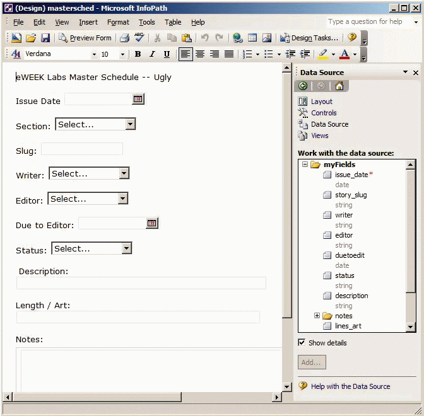Select Center alignment
The image size is (424, 416).
200,54
